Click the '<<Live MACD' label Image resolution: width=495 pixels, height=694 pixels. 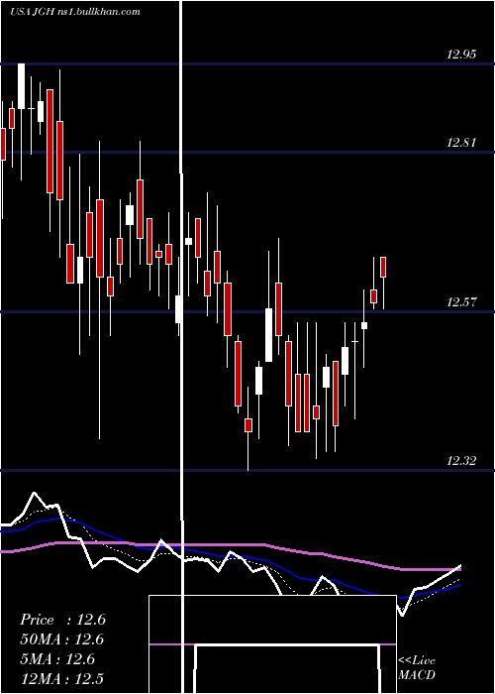coord(417,667)
